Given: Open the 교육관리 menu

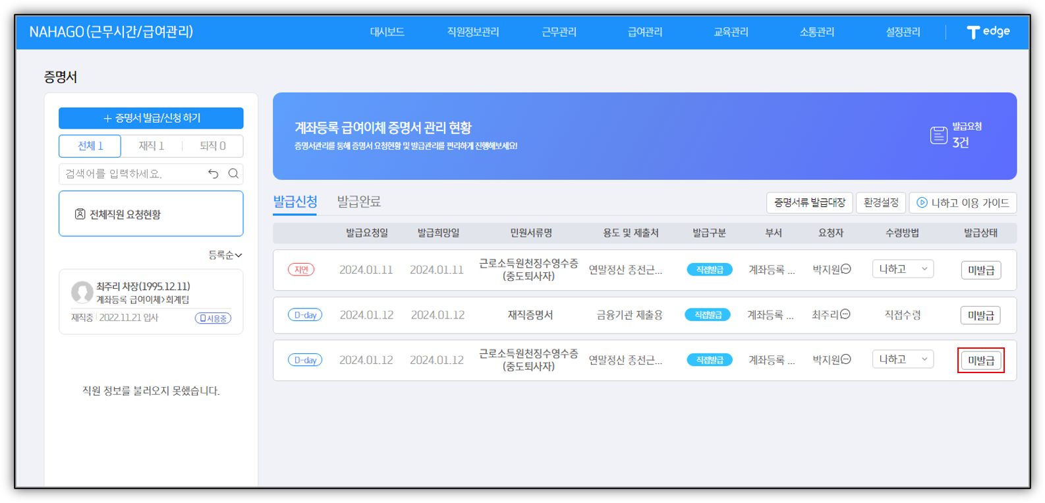Looking at the screenshot, I should pos(731,32).
